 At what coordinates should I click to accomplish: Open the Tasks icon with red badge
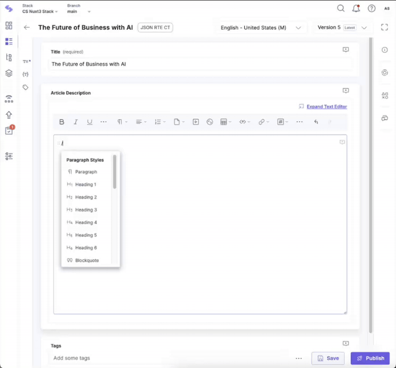click(x=10, y=130)
